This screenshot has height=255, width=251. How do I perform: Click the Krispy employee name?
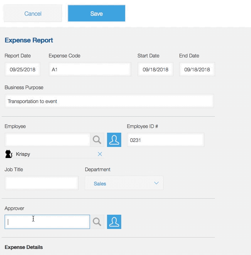pyautogui.click(x=23, y=154)
